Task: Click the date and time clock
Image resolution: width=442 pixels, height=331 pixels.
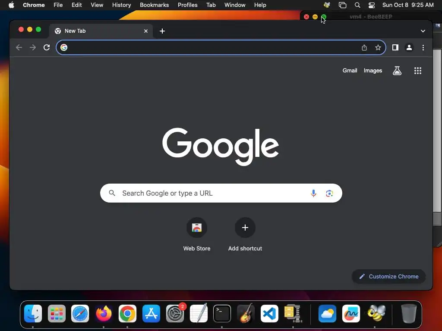Action: (x=408, y=5)
